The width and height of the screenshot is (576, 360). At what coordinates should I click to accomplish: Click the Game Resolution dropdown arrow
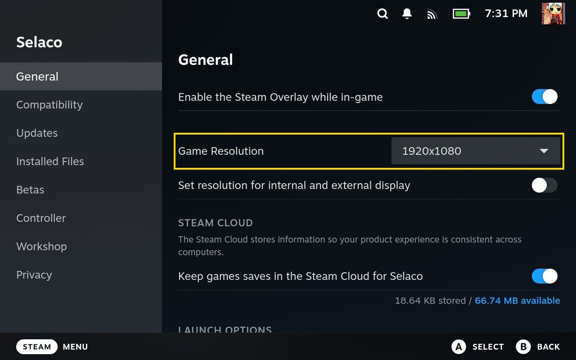(x=544, y=151)
